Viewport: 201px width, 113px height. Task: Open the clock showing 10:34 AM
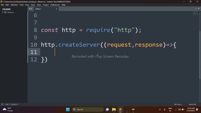pyautogui.click(x=191, y=110)
